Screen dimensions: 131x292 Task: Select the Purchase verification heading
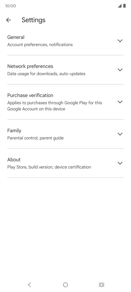point(30,95)
